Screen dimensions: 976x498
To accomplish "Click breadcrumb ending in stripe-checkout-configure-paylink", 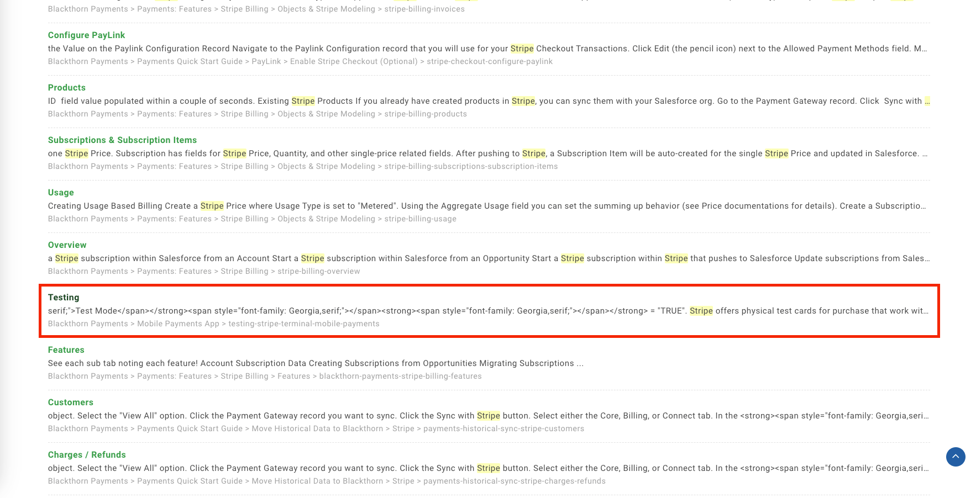I will tap(300, 61).
